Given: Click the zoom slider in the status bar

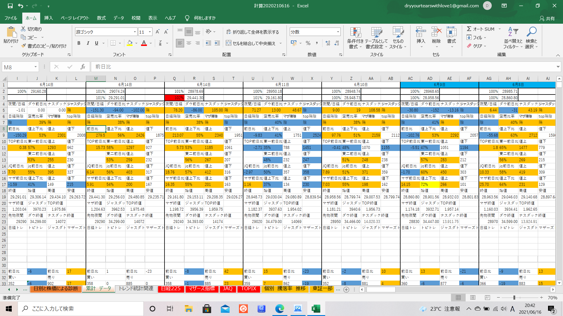Looking at the screenshot, I should click(514, 298).
